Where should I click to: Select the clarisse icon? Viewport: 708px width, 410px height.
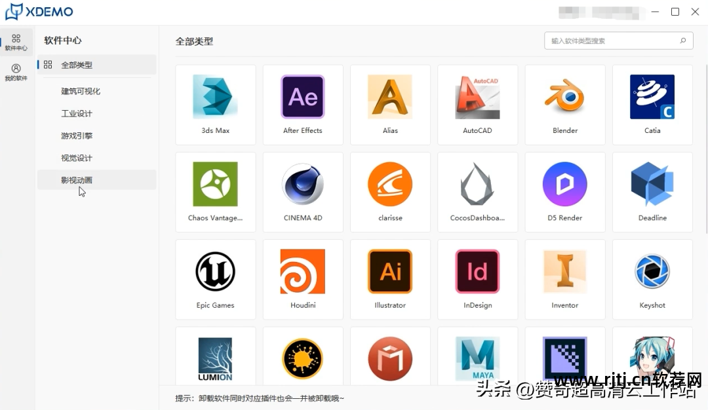[390, 184]
